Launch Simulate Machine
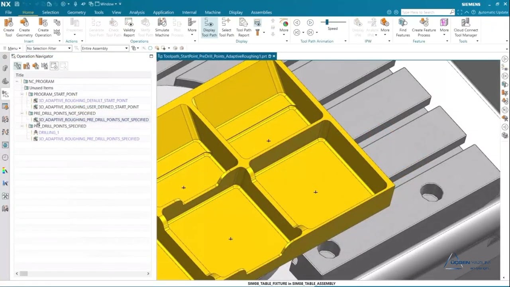Viewport: 510px width, 287px height. click(x=162, y=27)
